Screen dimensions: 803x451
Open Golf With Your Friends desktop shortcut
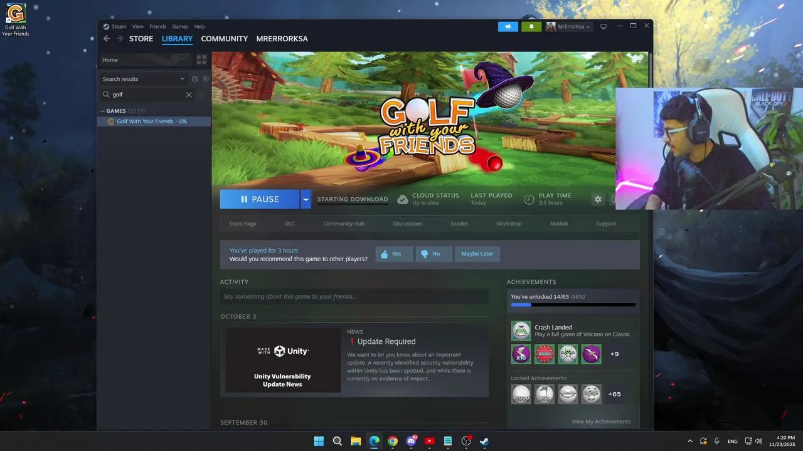point(16,20)
